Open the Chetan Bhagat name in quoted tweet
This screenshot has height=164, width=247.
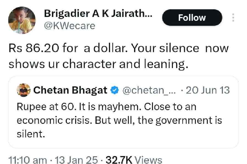pyautogui.click(x=70, y=90)
